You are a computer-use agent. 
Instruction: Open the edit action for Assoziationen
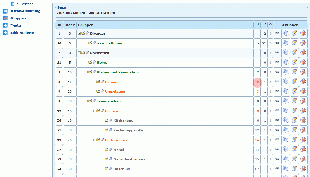coord(294,43)
